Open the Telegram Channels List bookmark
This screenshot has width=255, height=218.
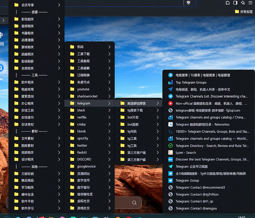(x=209, y=96)
